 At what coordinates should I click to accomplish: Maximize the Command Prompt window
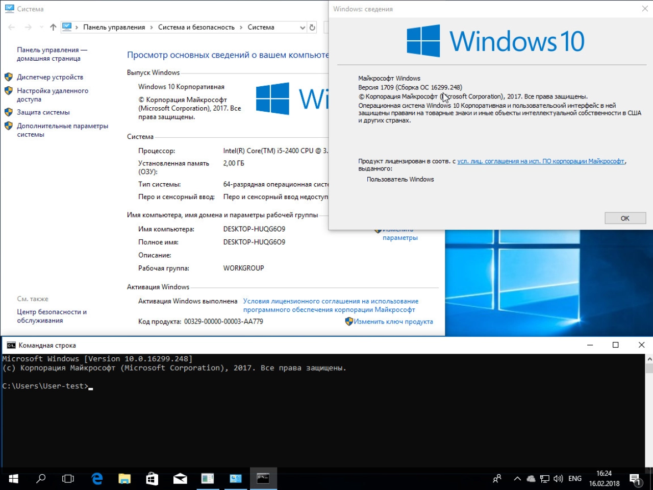tap(616, 345)
